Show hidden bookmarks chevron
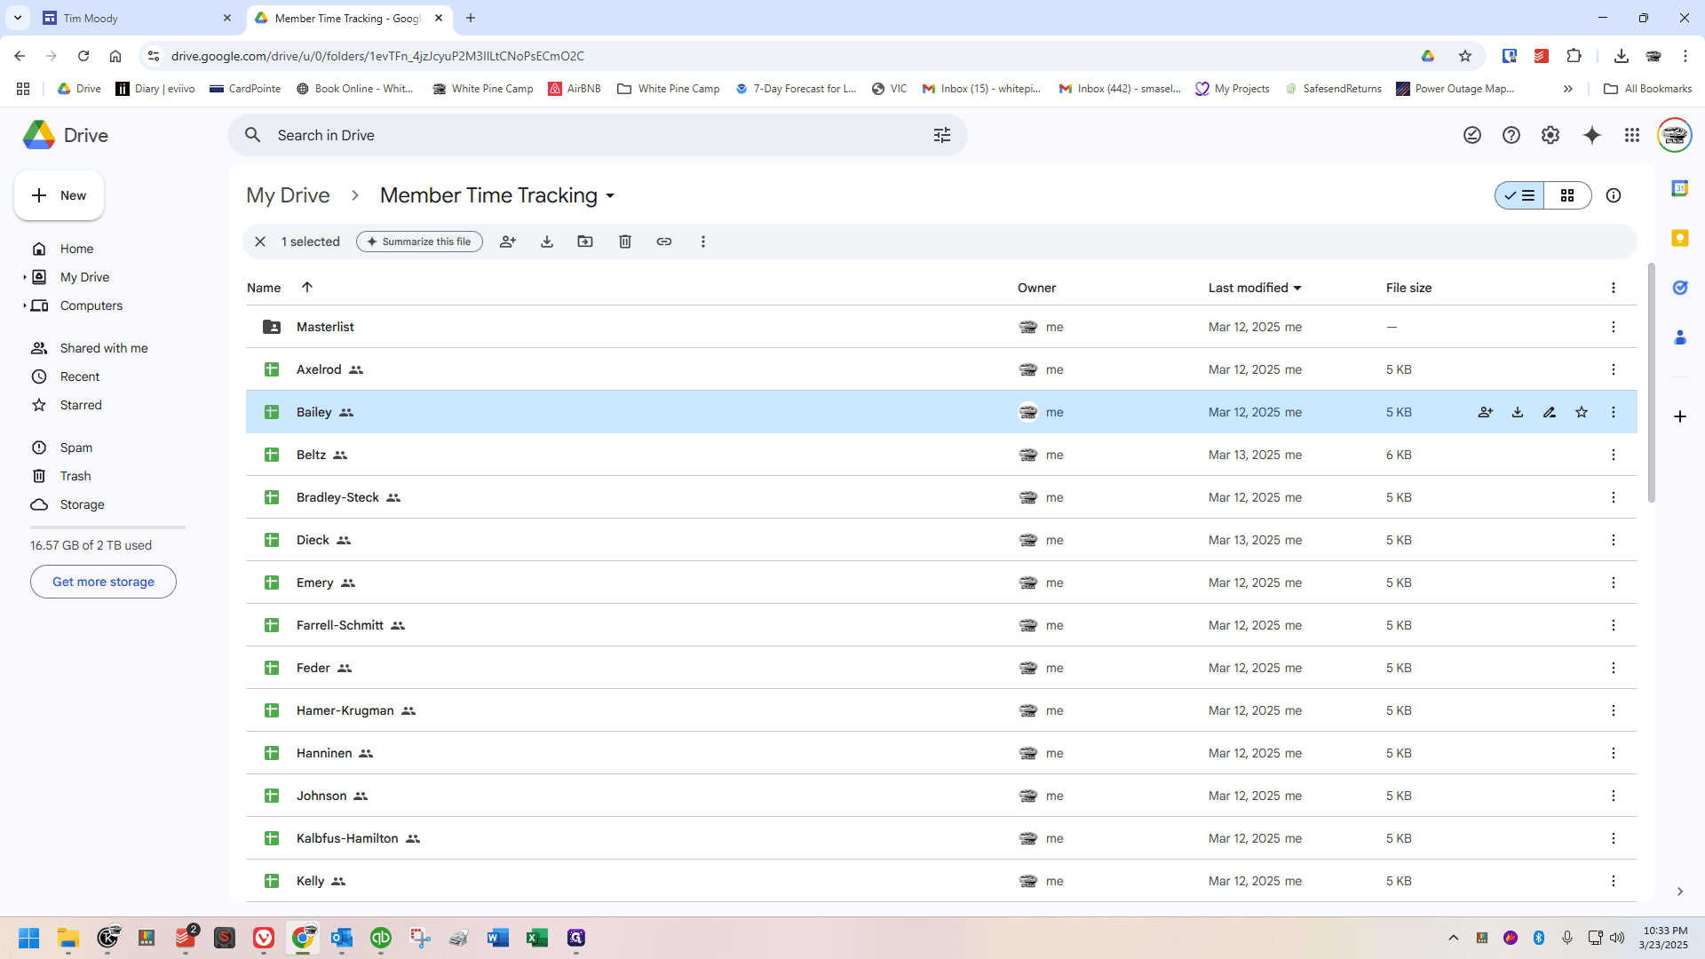This screenshot has height=959, width=1705. coord(1568,89)
